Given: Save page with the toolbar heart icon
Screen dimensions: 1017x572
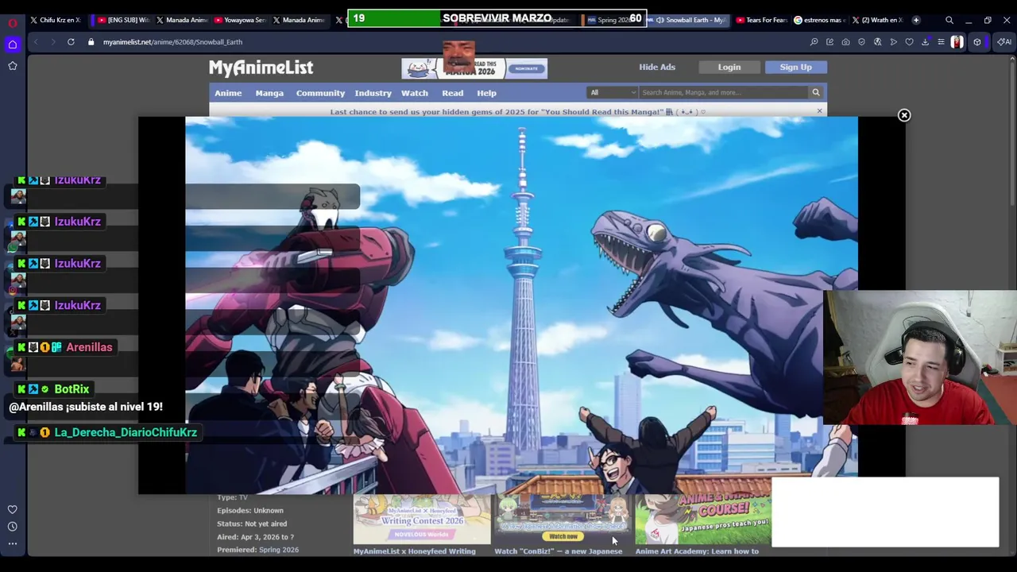Looking at the screenshot, I should [x=910, y=42].
